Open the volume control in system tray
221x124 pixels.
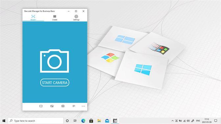click(188, 121)
